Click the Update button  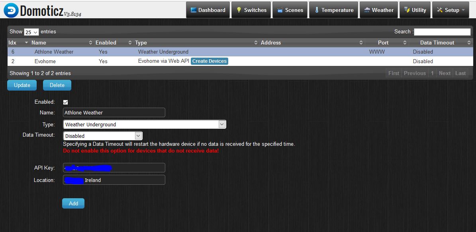(x=22, y=85)
